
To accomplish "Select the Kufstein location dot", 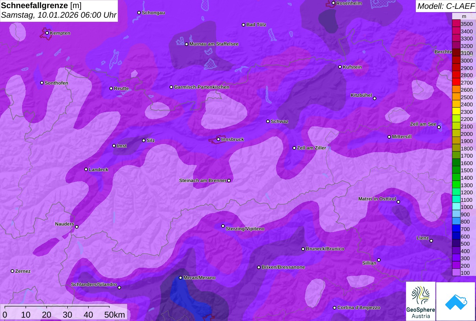I will (340, 67).
